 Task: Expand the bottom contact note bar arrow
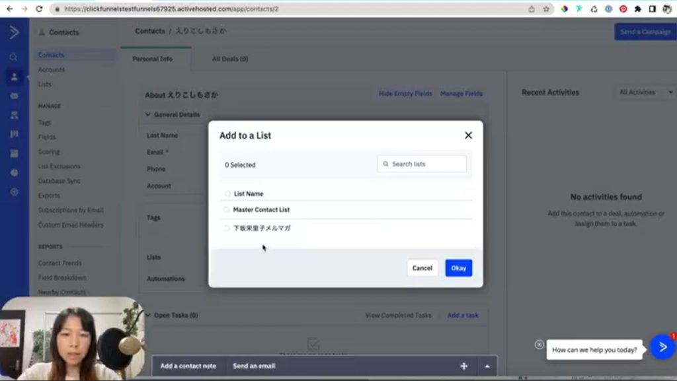(x=487, y=366)
